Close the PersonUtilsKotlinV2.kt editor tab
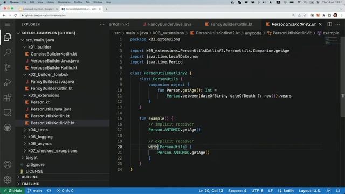 point(320,24)
